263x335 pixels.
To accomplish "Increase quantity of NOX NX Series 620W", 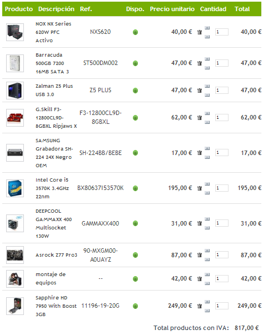I will point(207,28).
